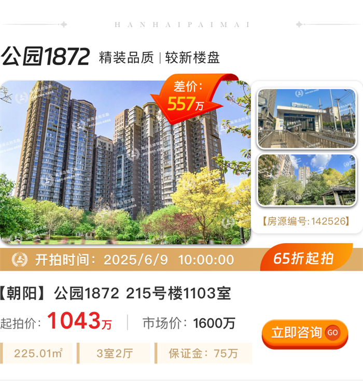The image size is (363, 381).
Task: Click the 公园1872 heading title
Action: (46, 57)
